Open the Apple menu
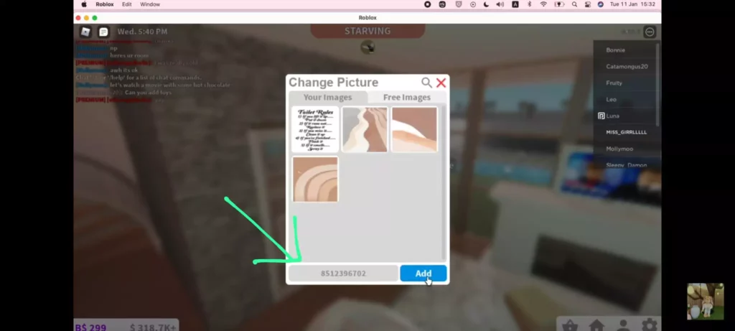 [84, 4]
